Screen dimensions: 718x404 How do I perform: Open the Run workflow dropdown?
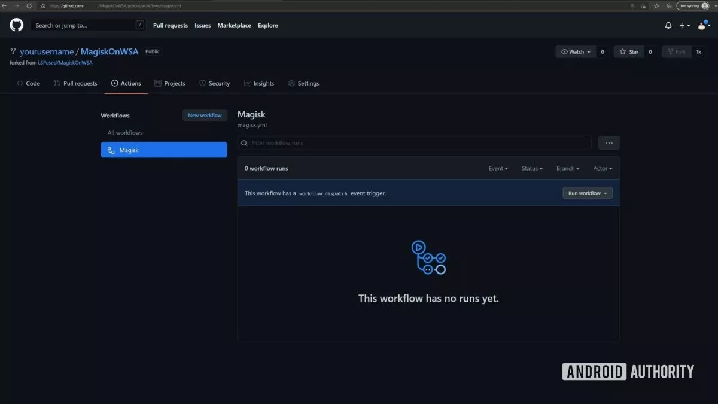tap(588, 193)
